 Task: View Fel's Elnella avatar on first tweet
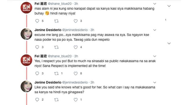[26, 8]
